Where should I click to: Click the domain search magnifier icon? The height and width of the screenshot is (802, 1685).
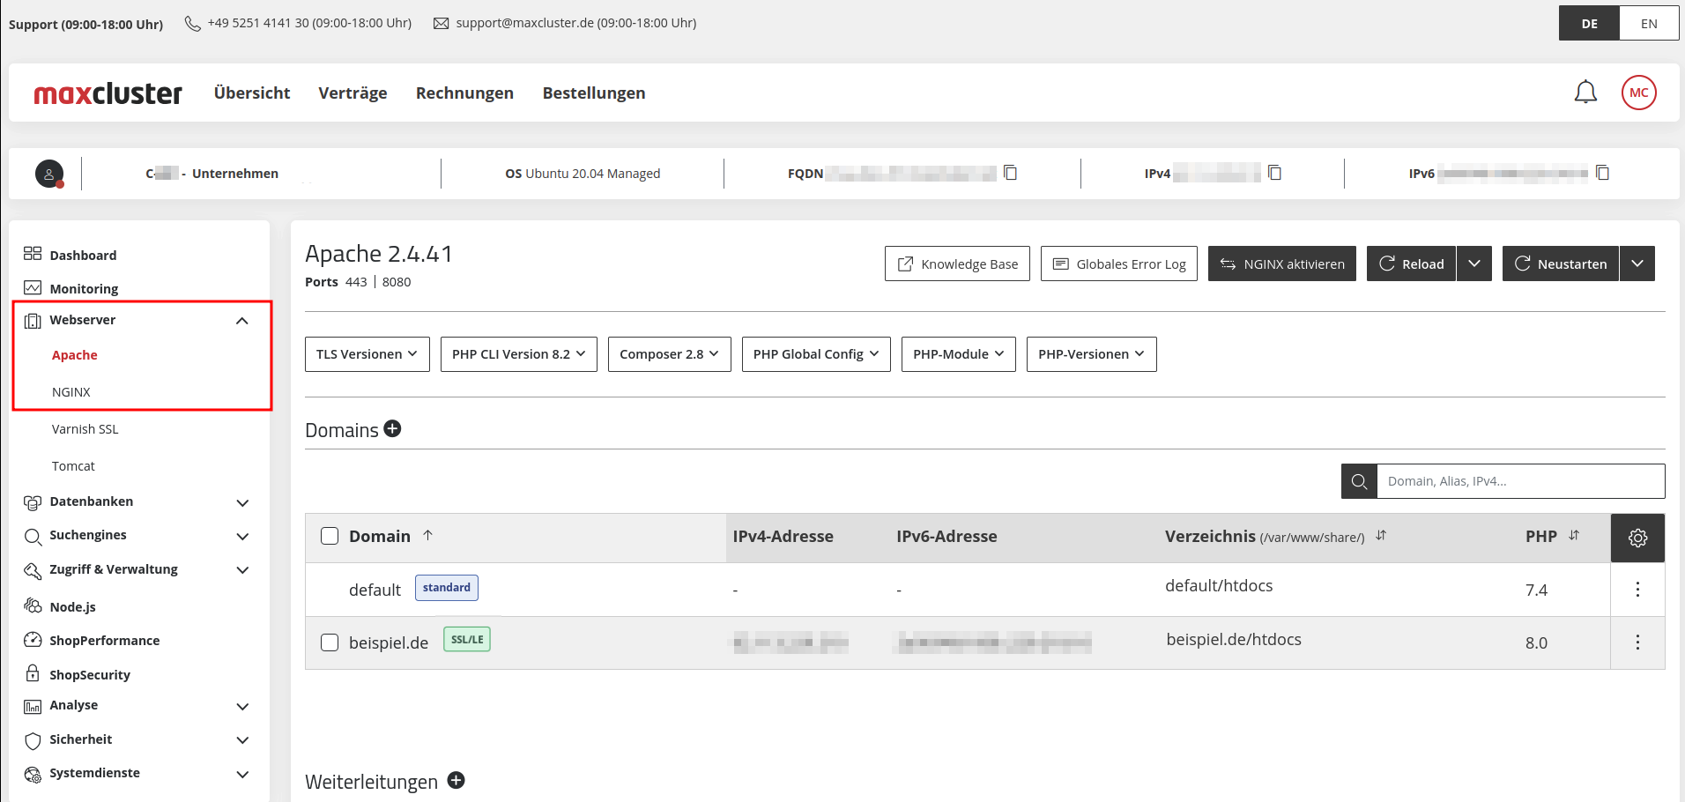click(1359, 481)
